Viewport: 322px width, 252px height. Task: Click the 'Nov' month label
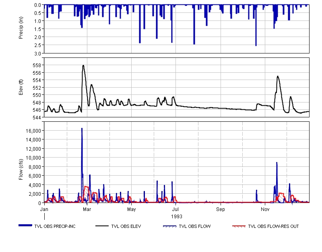265,209
